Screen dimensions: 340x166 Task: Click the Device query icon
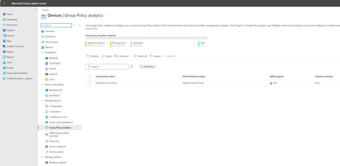click(x=42, y=42)
